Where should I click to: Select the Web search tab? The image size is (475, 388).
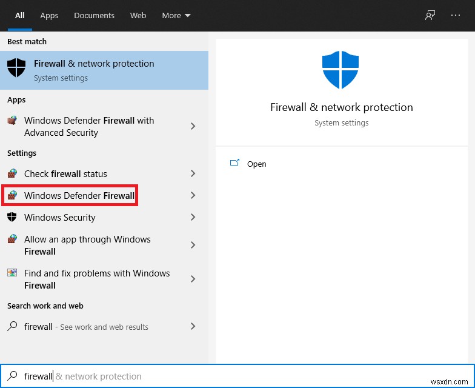click(138, 16)
